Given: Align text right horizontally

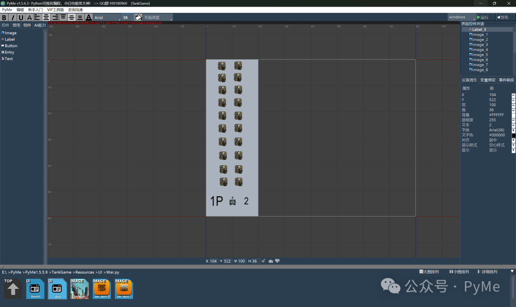Looking at the screenshot, I should point(54,17).
